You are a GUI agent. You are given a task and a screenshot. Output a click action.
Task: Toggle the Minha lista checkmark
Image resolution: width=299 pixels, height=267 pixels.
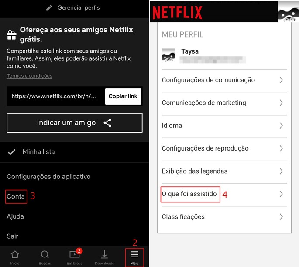tap(12, 152)
